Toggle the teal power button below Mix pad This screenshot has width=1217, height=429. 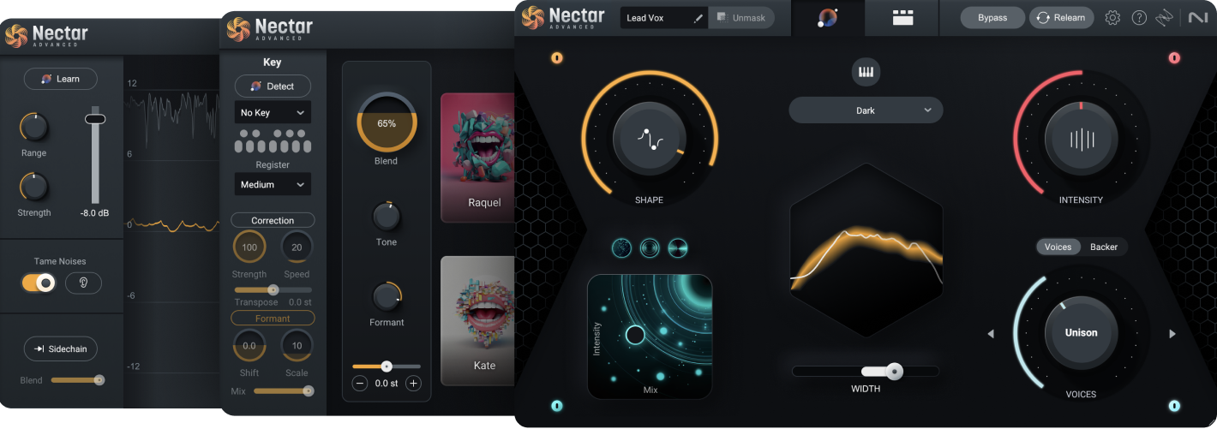(557, 406)
